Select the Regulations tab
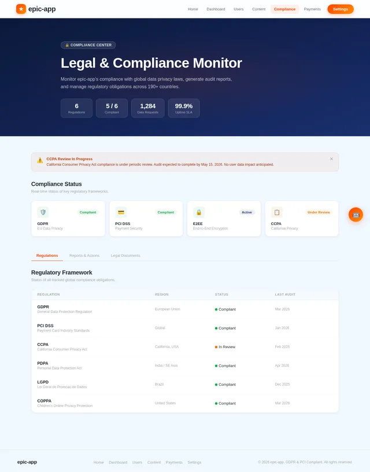Screen dimensions: 370x472 (47, 256)
